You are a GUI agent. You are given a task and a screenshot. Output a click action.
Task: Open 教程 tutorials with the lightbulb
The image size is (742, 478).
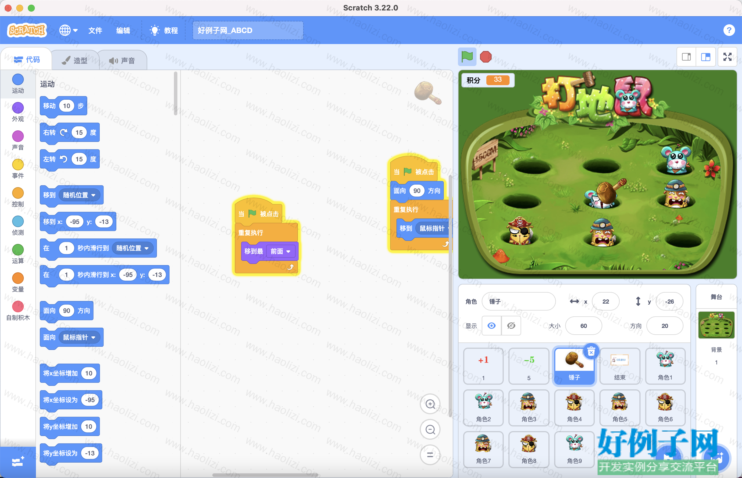tap(163, 30)
